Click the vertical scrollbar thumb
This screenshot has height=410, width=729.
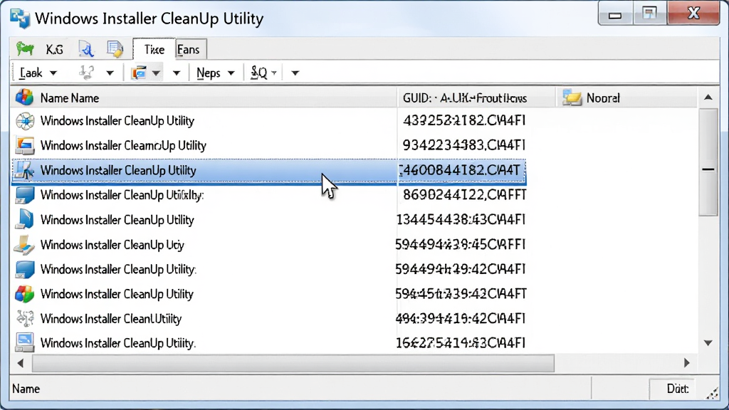pos(708,162)
